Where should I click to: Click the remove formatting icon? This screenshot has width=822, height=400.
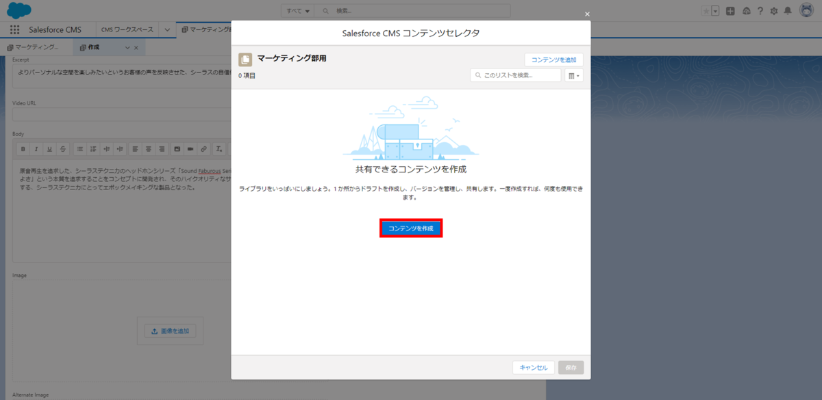(x=219, y=148)
